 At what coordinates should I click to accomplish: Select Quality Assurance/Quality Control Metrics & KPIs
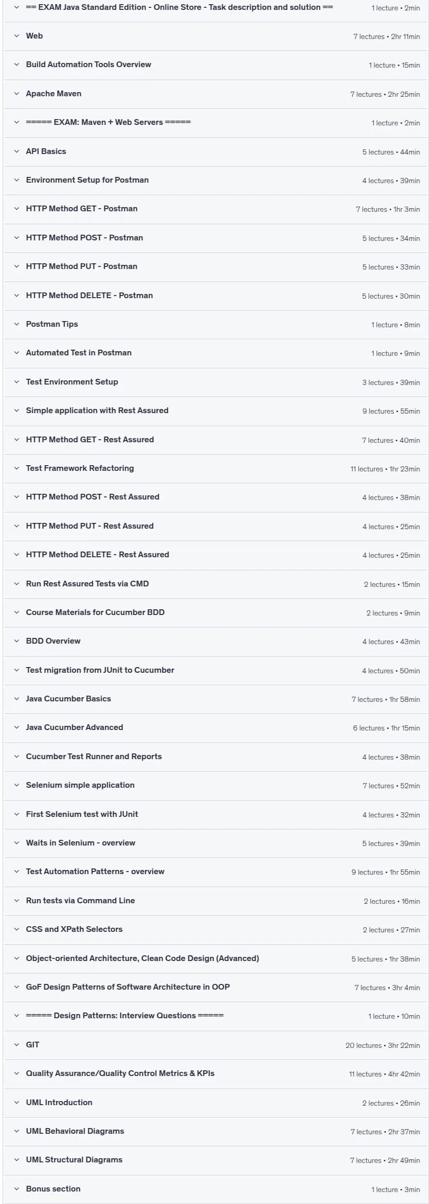tap(120, 1073)
